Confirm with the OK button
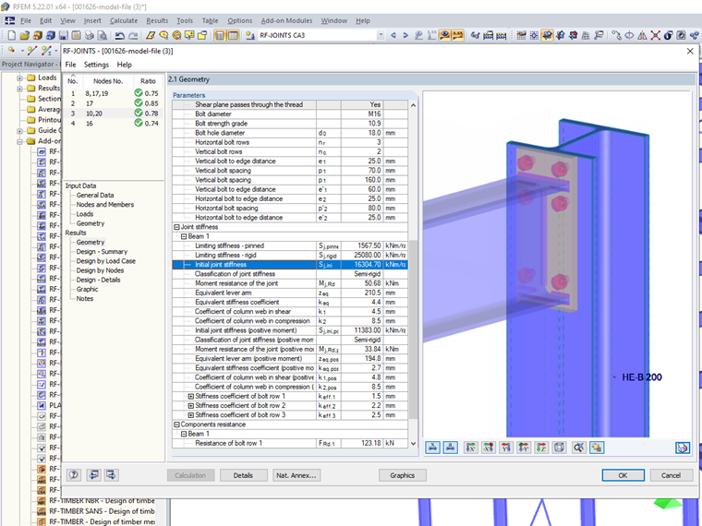 coord(623,475)
